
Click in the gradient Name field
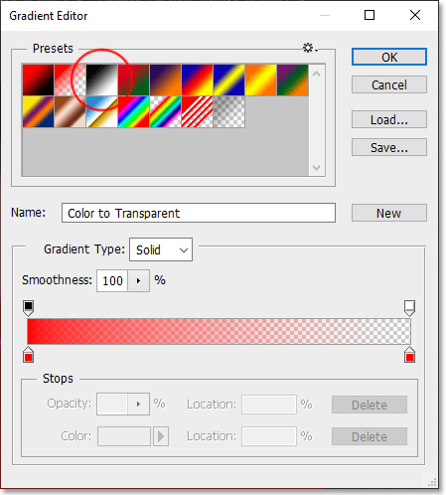tap(199, 213)
